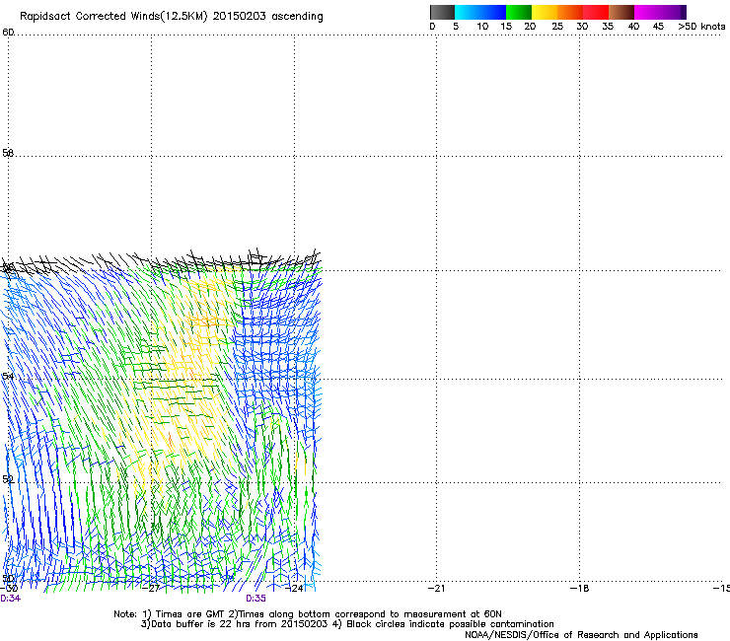730x641 pixels.
Task: Click the latitude label 54
Action: pyautogui.click(x=8, y=376)
